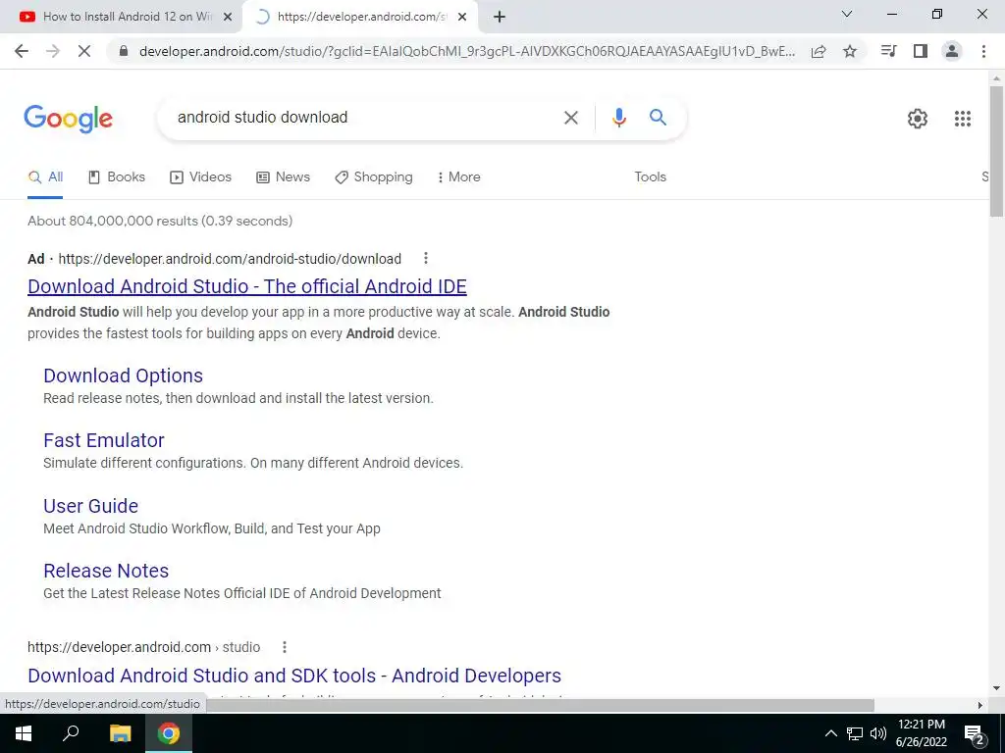
Task: Open the search Tools options
Action: (650, 177)
